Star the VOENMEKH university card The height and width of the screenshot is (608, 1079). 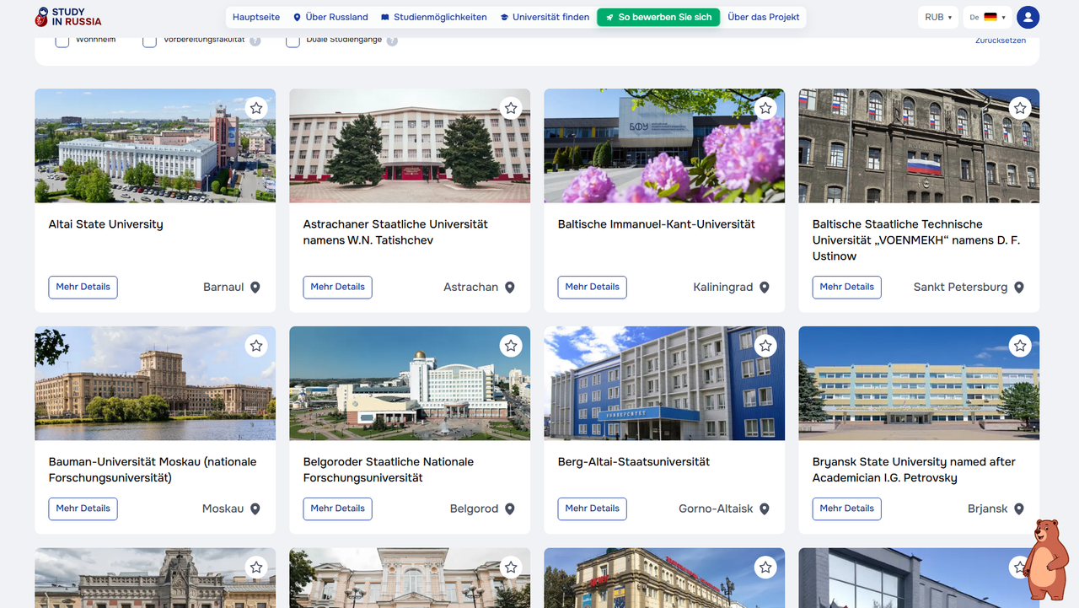(1020, 108)
